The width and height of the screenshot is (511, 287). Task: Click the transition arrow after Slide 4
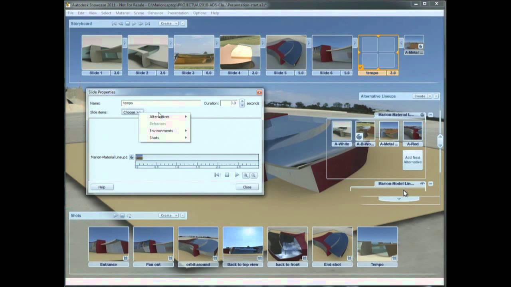(263, 43)
